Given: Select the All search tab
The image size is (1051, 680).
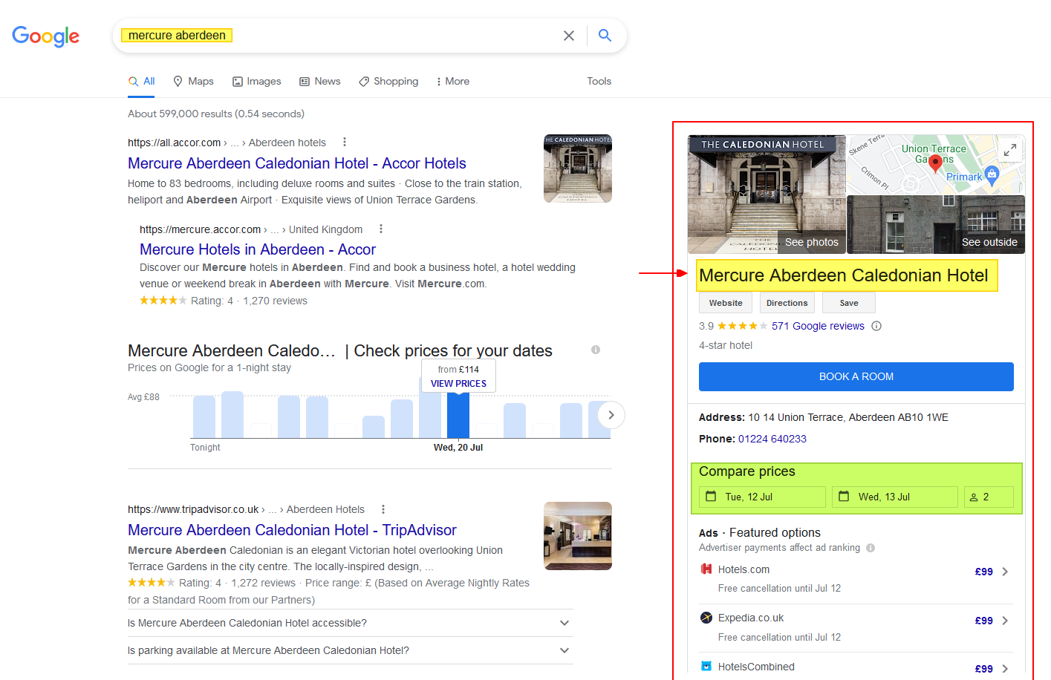Looking at the screenshot, I should tap(141, 81).
